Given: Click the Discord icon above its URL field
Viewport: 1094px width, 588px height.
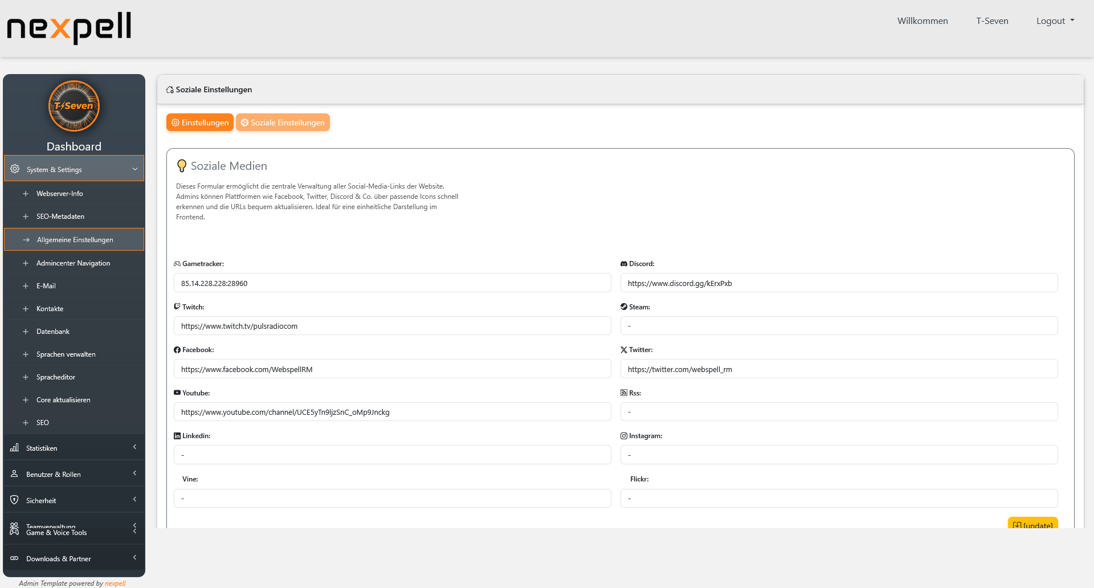Looking at the screenshot, I should pos(623,263).
